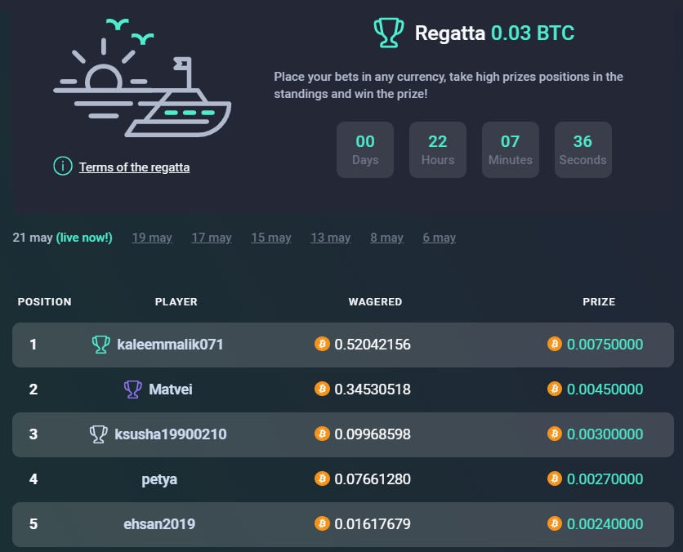Switch to the 17 may regatta
Viewport: 683px width, 552px height.
click(x=212, y=238)
